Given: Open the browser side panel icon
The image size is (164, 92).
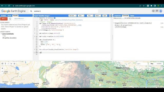Looking at the screenshot, I should point(155,6).
